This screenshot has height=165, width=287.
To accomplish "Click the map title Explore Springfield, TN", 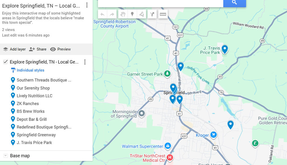I will pyautogui.click(x=41, y=6).
